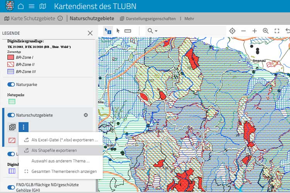
Task: Click the BR-Zone I legend label
Action: coord(25,58)
